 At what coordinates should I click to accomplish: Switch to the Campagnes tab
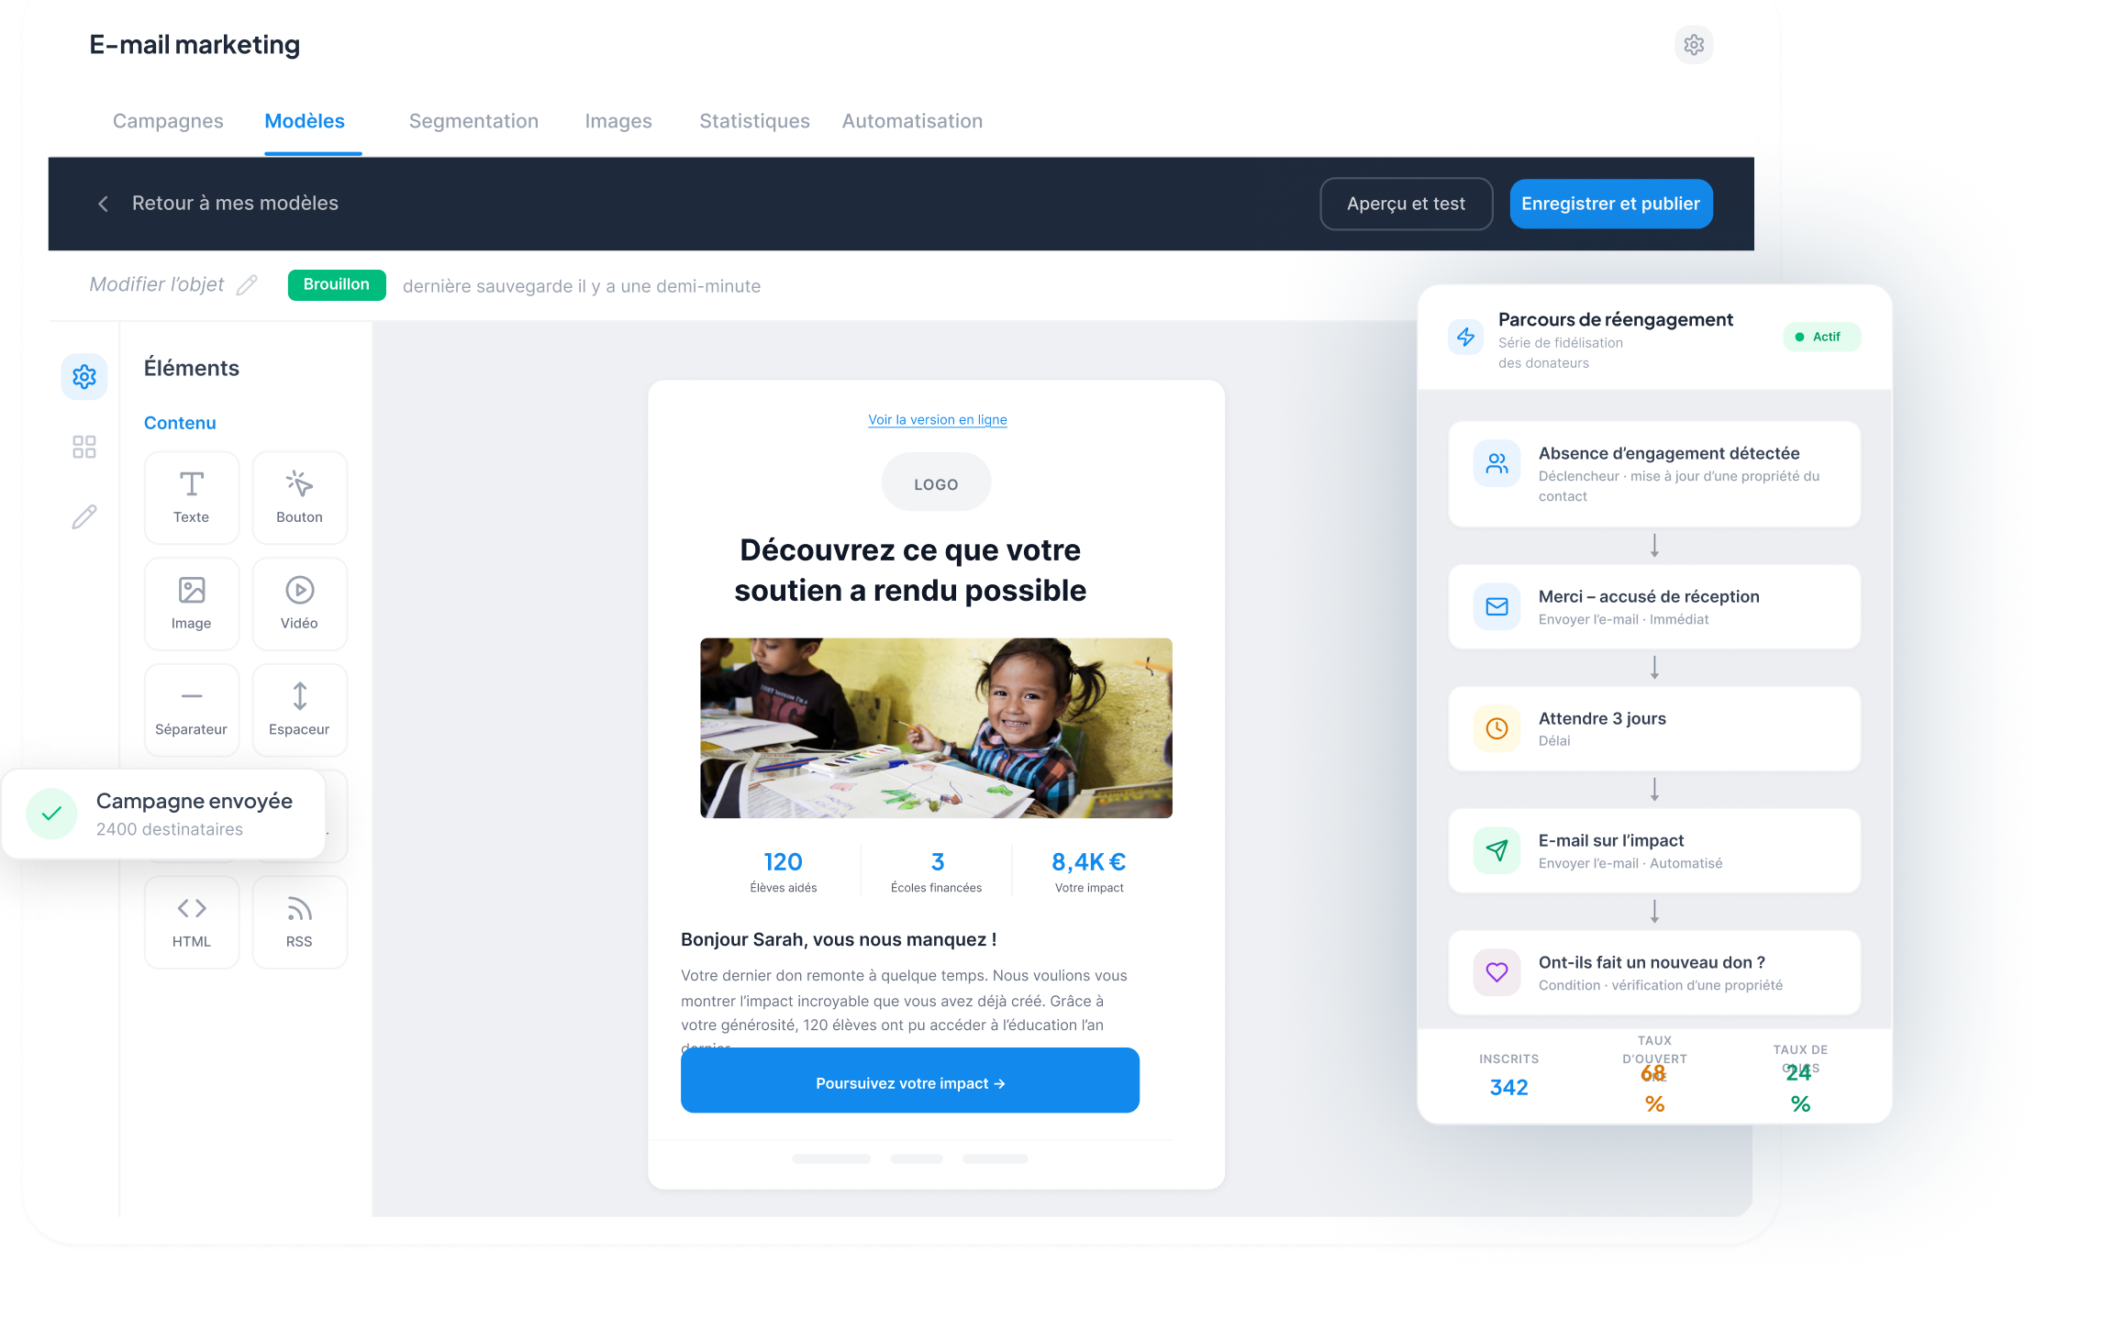coord(168,121)
